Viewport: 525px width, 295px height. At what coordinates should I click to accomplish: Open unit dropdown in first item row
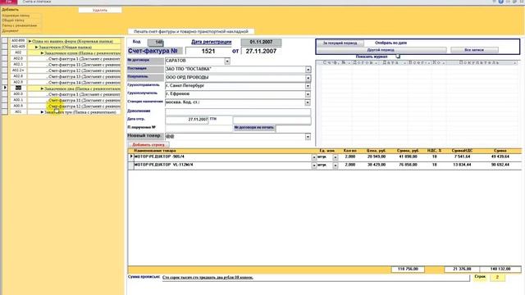(336, 157)
